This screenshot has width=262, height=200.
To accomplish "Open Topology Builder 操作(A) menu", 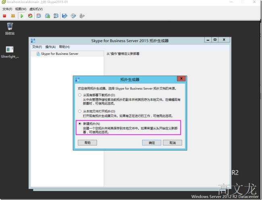I will [50, 47].
